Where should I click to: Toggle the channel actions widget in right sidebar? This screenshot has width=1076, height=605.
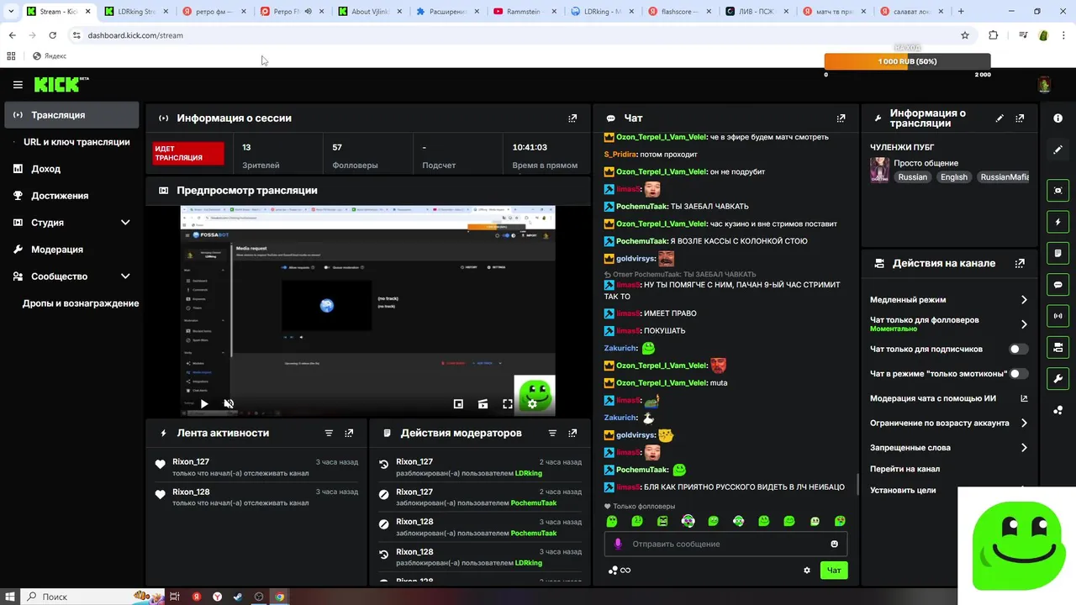pyautogui.click(x=1058, y=347)
